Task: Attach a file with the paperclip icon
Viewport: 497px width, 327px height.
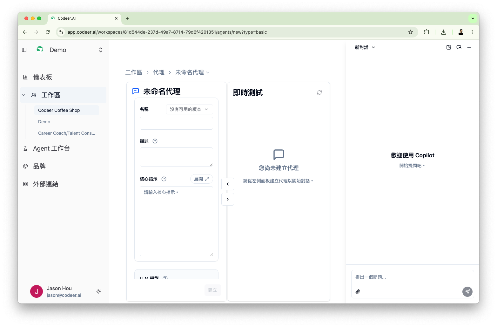Action: tap(358, 291)
